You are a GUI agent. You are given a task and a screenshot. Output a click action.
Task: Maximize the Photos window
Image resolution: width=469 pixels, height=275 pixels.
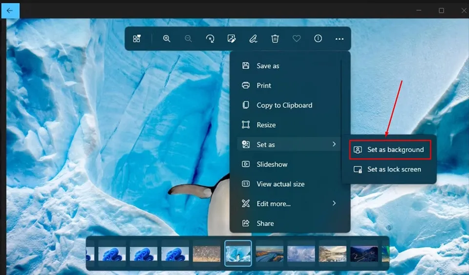(x=441, y=10)
